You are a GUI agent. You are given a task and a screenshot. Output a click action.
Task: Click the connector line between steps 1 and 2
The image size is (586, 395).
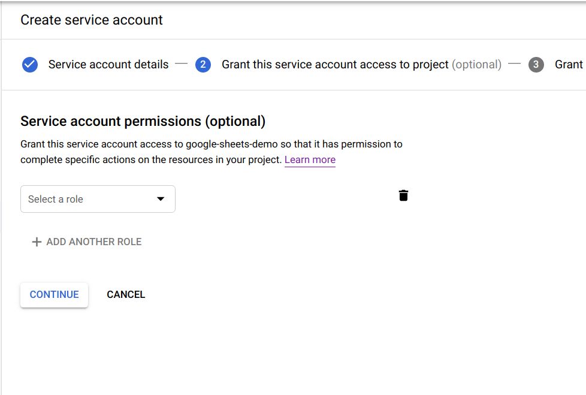[x=182, y=64]
